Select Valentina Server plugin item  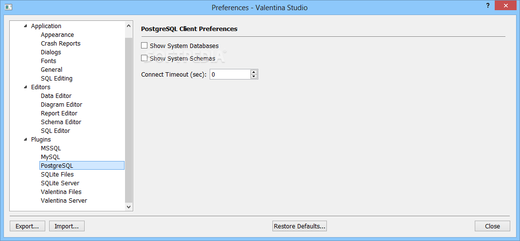(x=64, y=200)
